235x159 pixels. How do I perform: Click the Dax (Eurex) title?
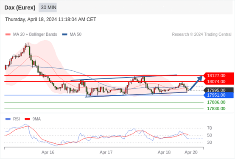click(20, 8)
